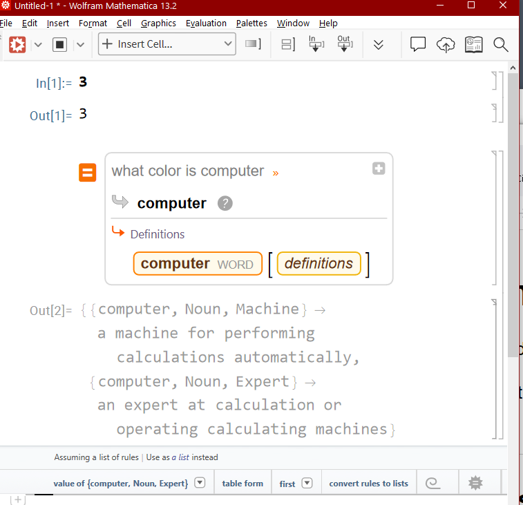
Task: Select the Out[1] cell bracket
Action: 495,113
